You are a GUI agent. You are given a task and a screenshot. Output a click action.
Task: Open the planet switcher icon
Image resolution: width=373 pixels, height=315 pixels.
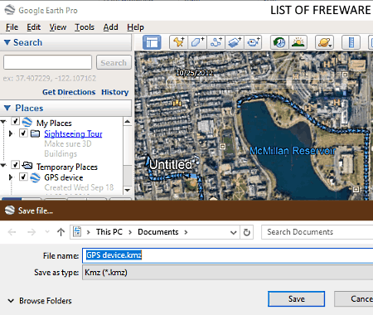click(324, 42)
